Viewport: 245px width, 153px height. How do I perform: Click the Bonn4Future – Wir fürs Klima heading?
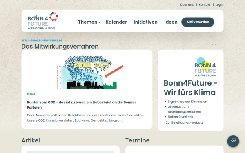[190, 88]
